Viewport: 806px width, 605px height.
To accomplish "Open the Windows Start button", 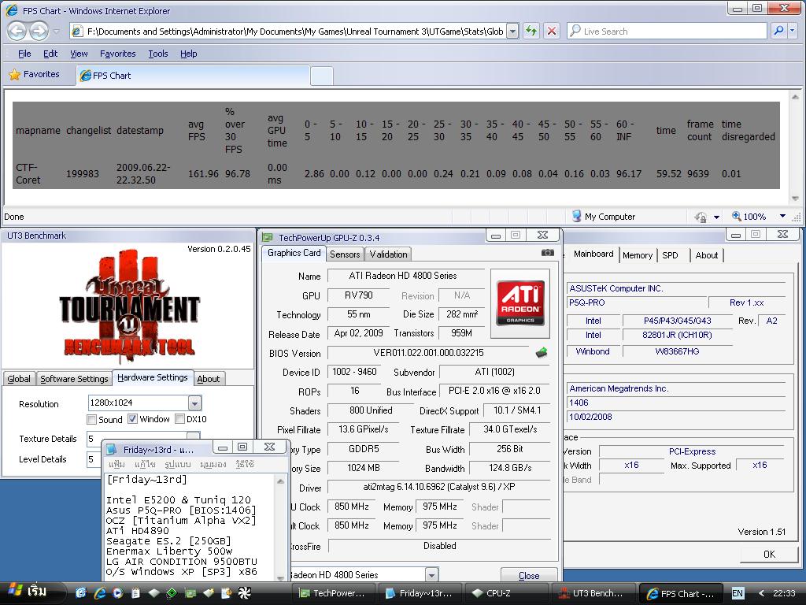I will (x=31, y=592).
